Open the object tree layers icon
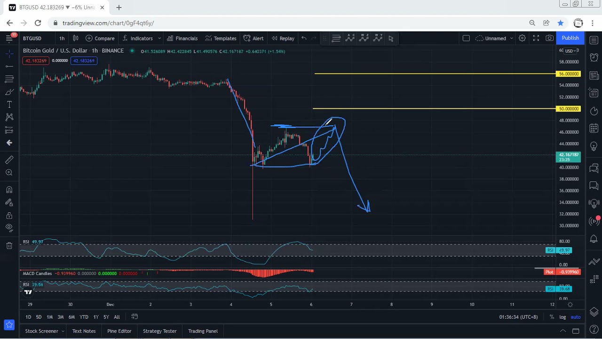Viewport: 602px width, 339px height. tap(594, 312)
